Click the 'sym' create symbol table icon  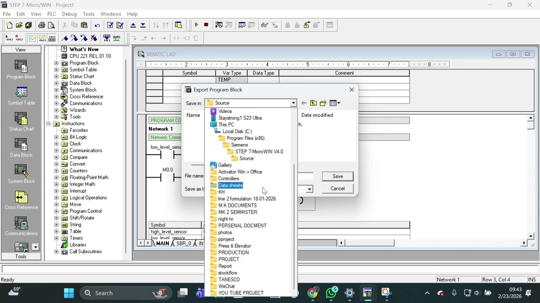pos(116,38)
